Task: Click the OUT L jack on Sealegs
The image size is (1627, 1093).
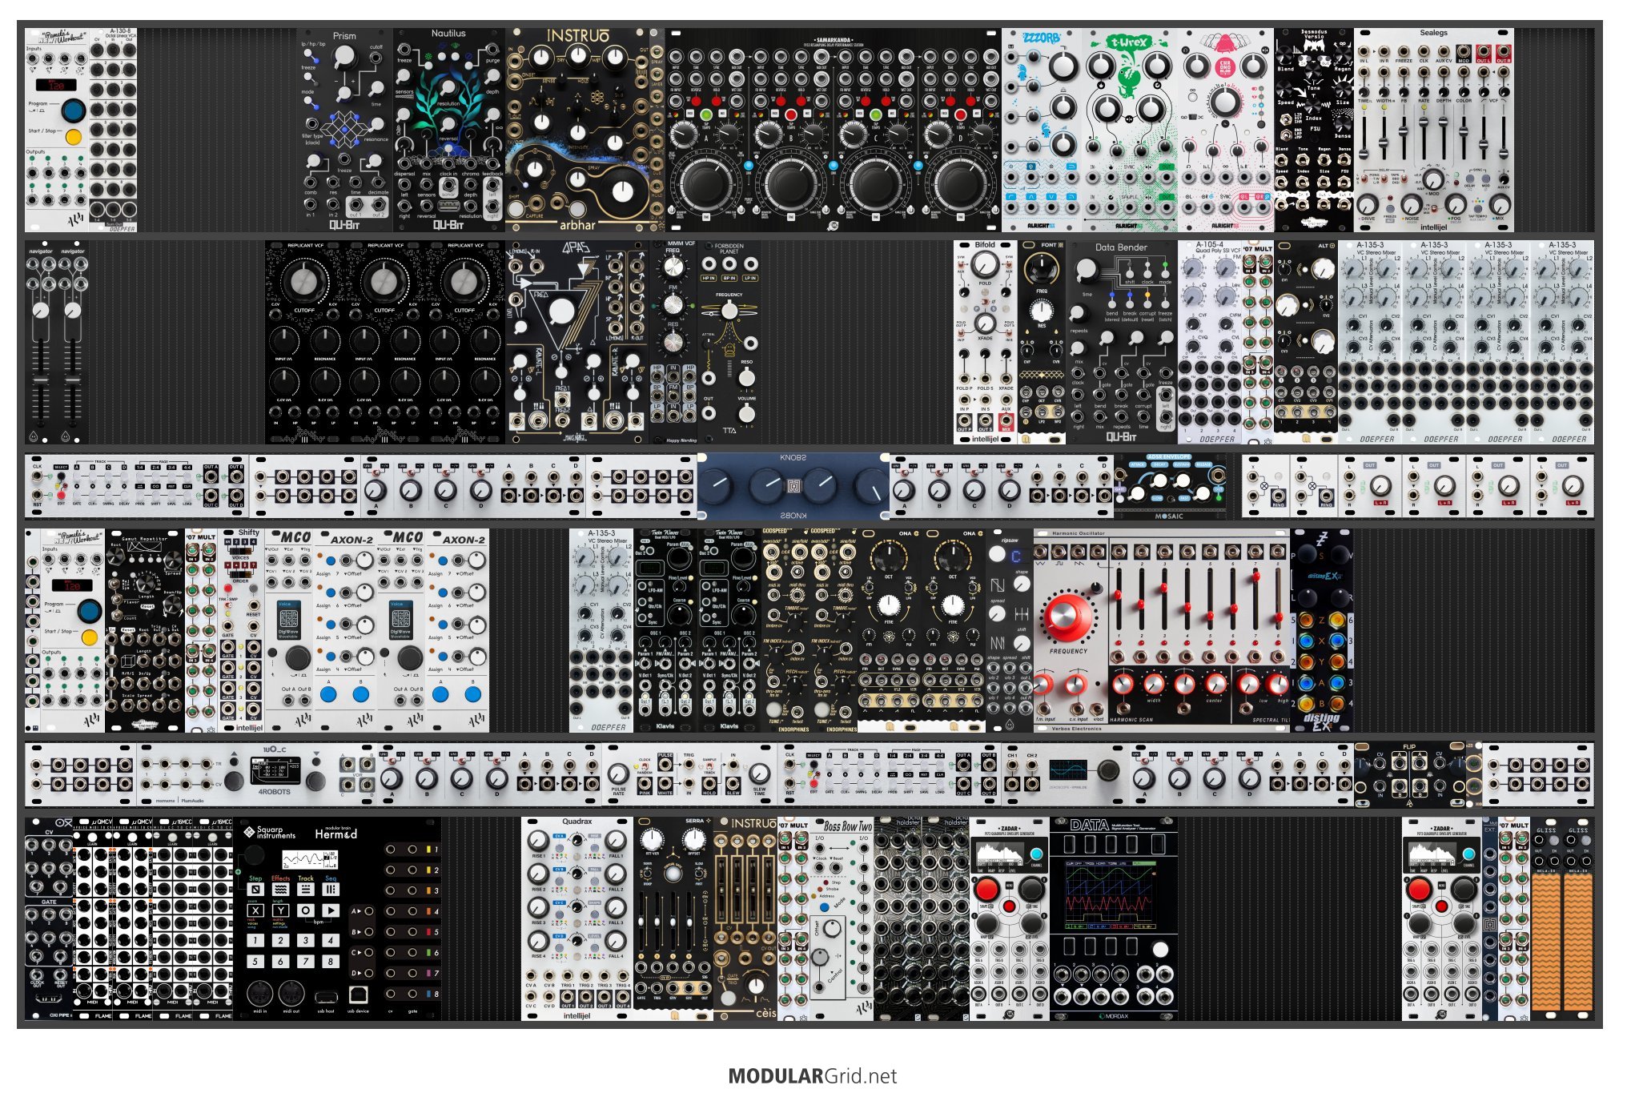Action: coord(1484,52)
